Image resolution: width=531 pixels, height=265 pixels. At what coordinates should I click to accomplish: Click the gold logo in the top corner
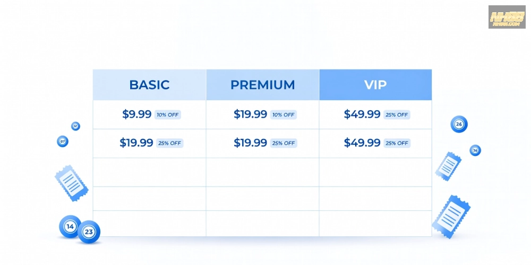point(507,17)
